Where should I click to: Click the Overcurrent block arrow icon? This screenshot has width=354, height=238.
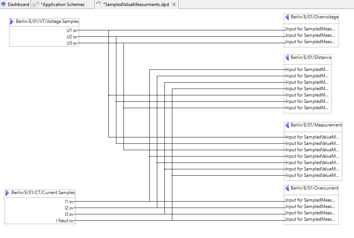pos(287,188)
